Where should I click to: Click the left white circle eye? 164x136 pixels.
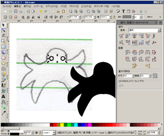(51, 58)
